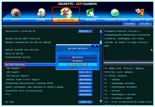Switch to управления питанием tab
This screenshot has width=155, height=107.
(x=116, y=20)
